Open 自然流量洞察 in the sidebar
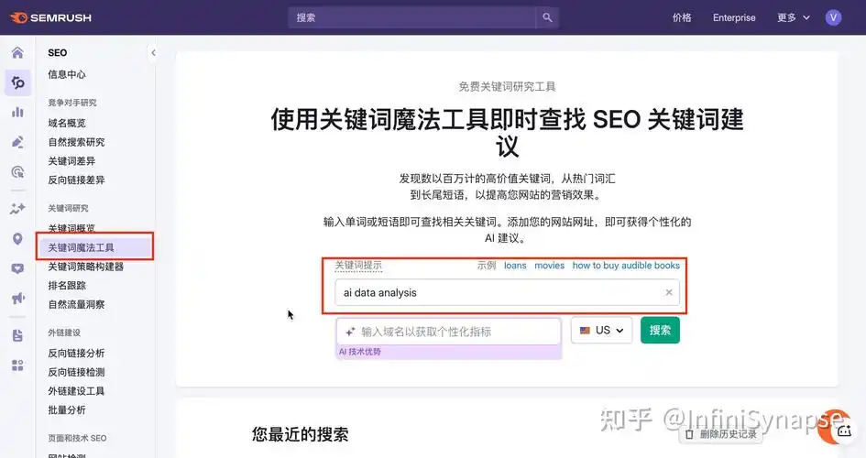 coord(76,305)
